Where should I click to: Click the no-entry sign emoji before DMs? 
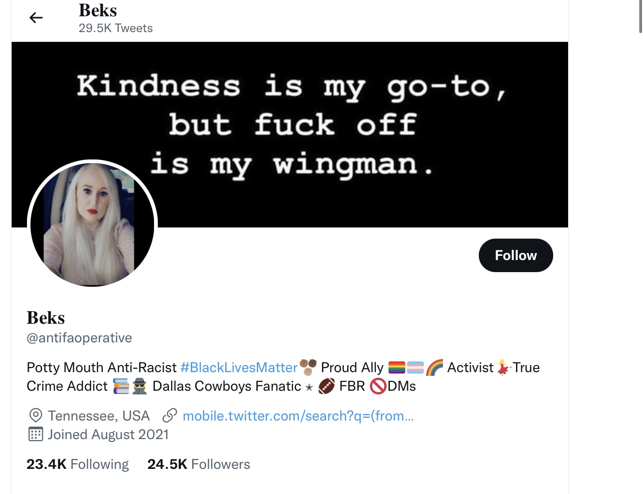(378, 387)
